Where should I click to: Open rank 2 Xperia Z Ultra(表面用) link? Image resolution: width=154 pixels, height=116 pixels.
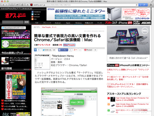coord(132,105)
